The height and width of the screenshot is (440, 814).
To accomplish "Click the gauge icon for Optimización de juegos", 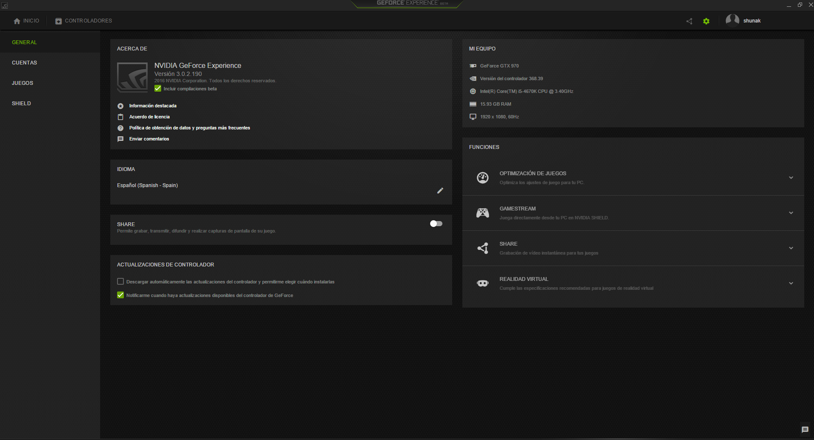I will point(483,178).
